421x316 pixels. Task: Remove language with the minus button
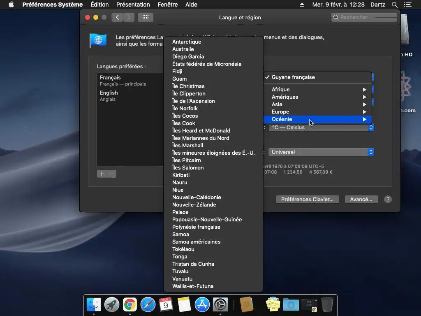click(x=112, y=174)
